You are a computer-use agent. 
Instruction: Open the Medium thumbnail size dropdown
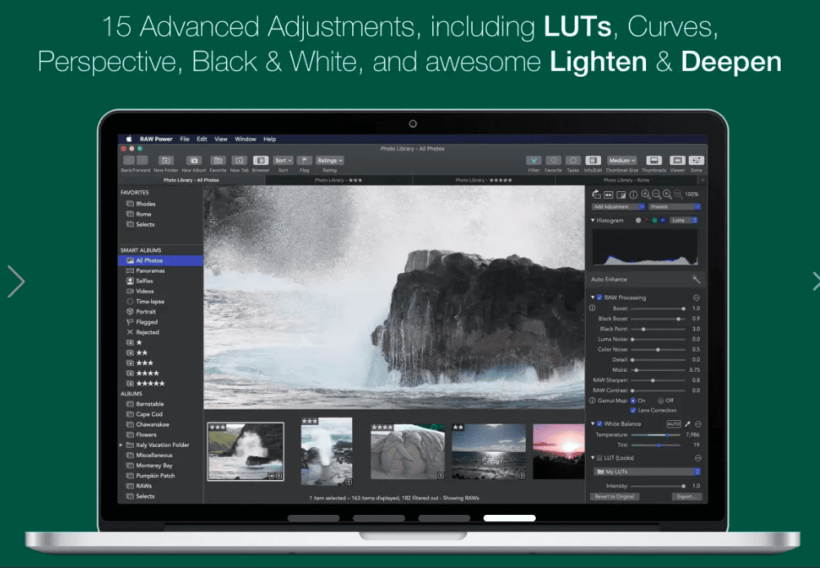coord(622,160)
